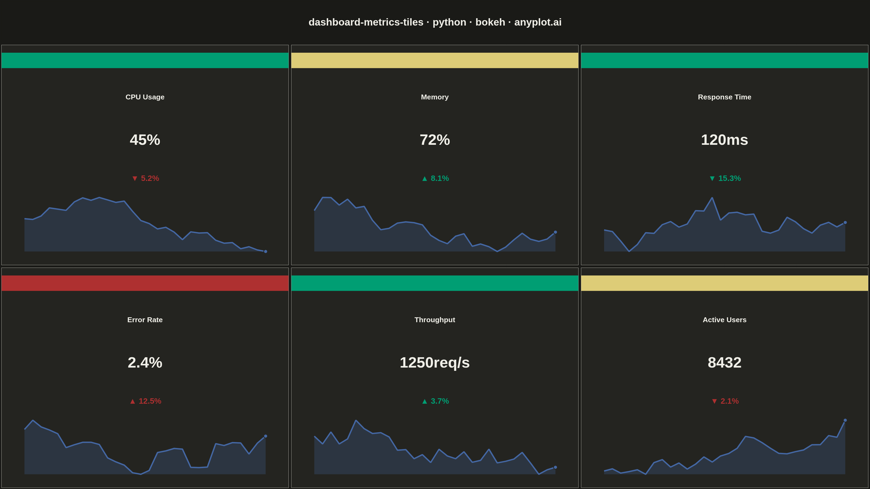Click the green up arrow beside 8.1%
This screenshot has height=489, width=870.
click(x=424, y=178)
